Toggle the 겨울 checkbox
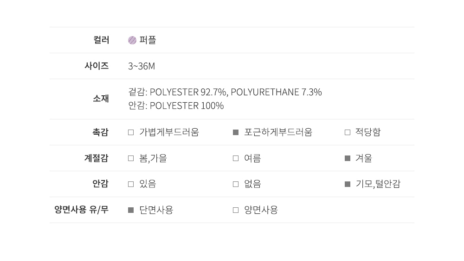 (348, 158)
